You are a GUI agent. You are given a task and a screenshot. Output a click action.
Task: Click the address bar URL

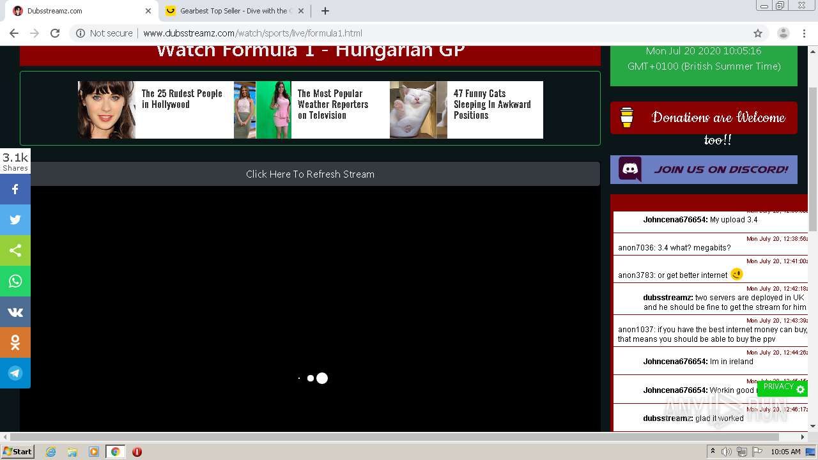pos(252,33)
